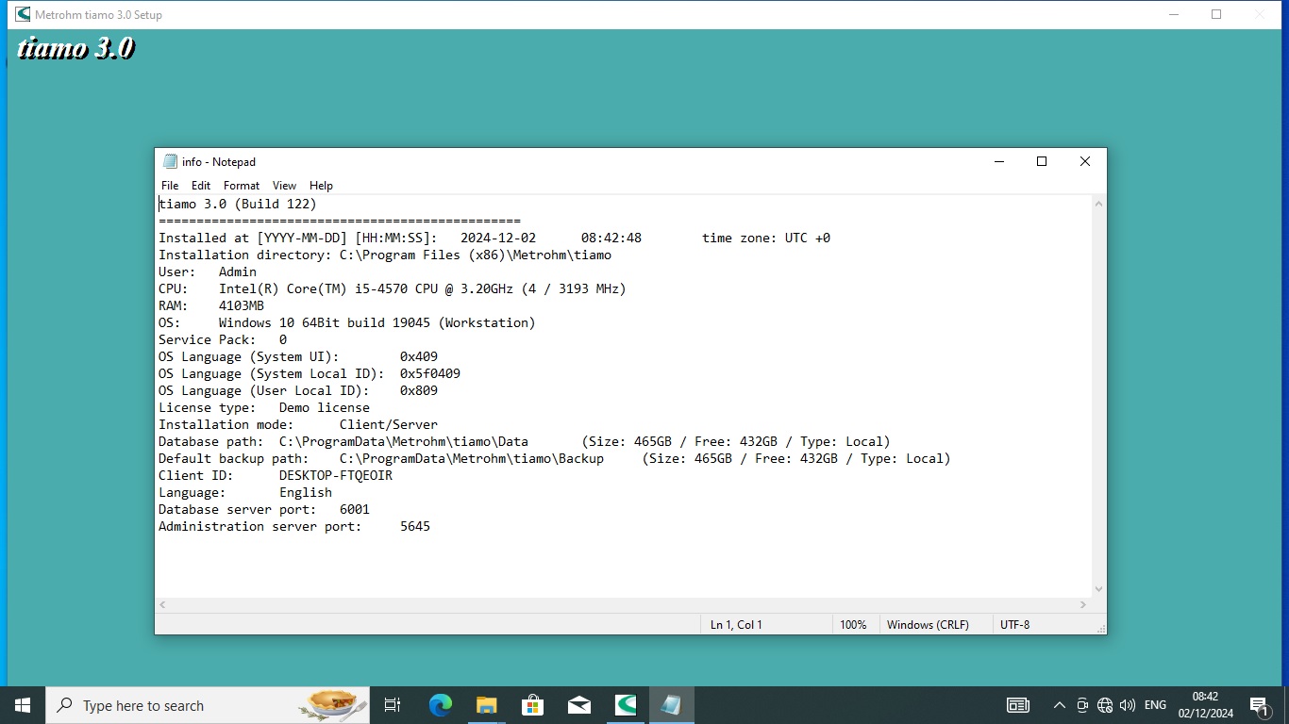Screen dimensions: 1289x724
Task: Click the 'tiamo 3.0 (Build 122)' line
Action: point(238,204)
